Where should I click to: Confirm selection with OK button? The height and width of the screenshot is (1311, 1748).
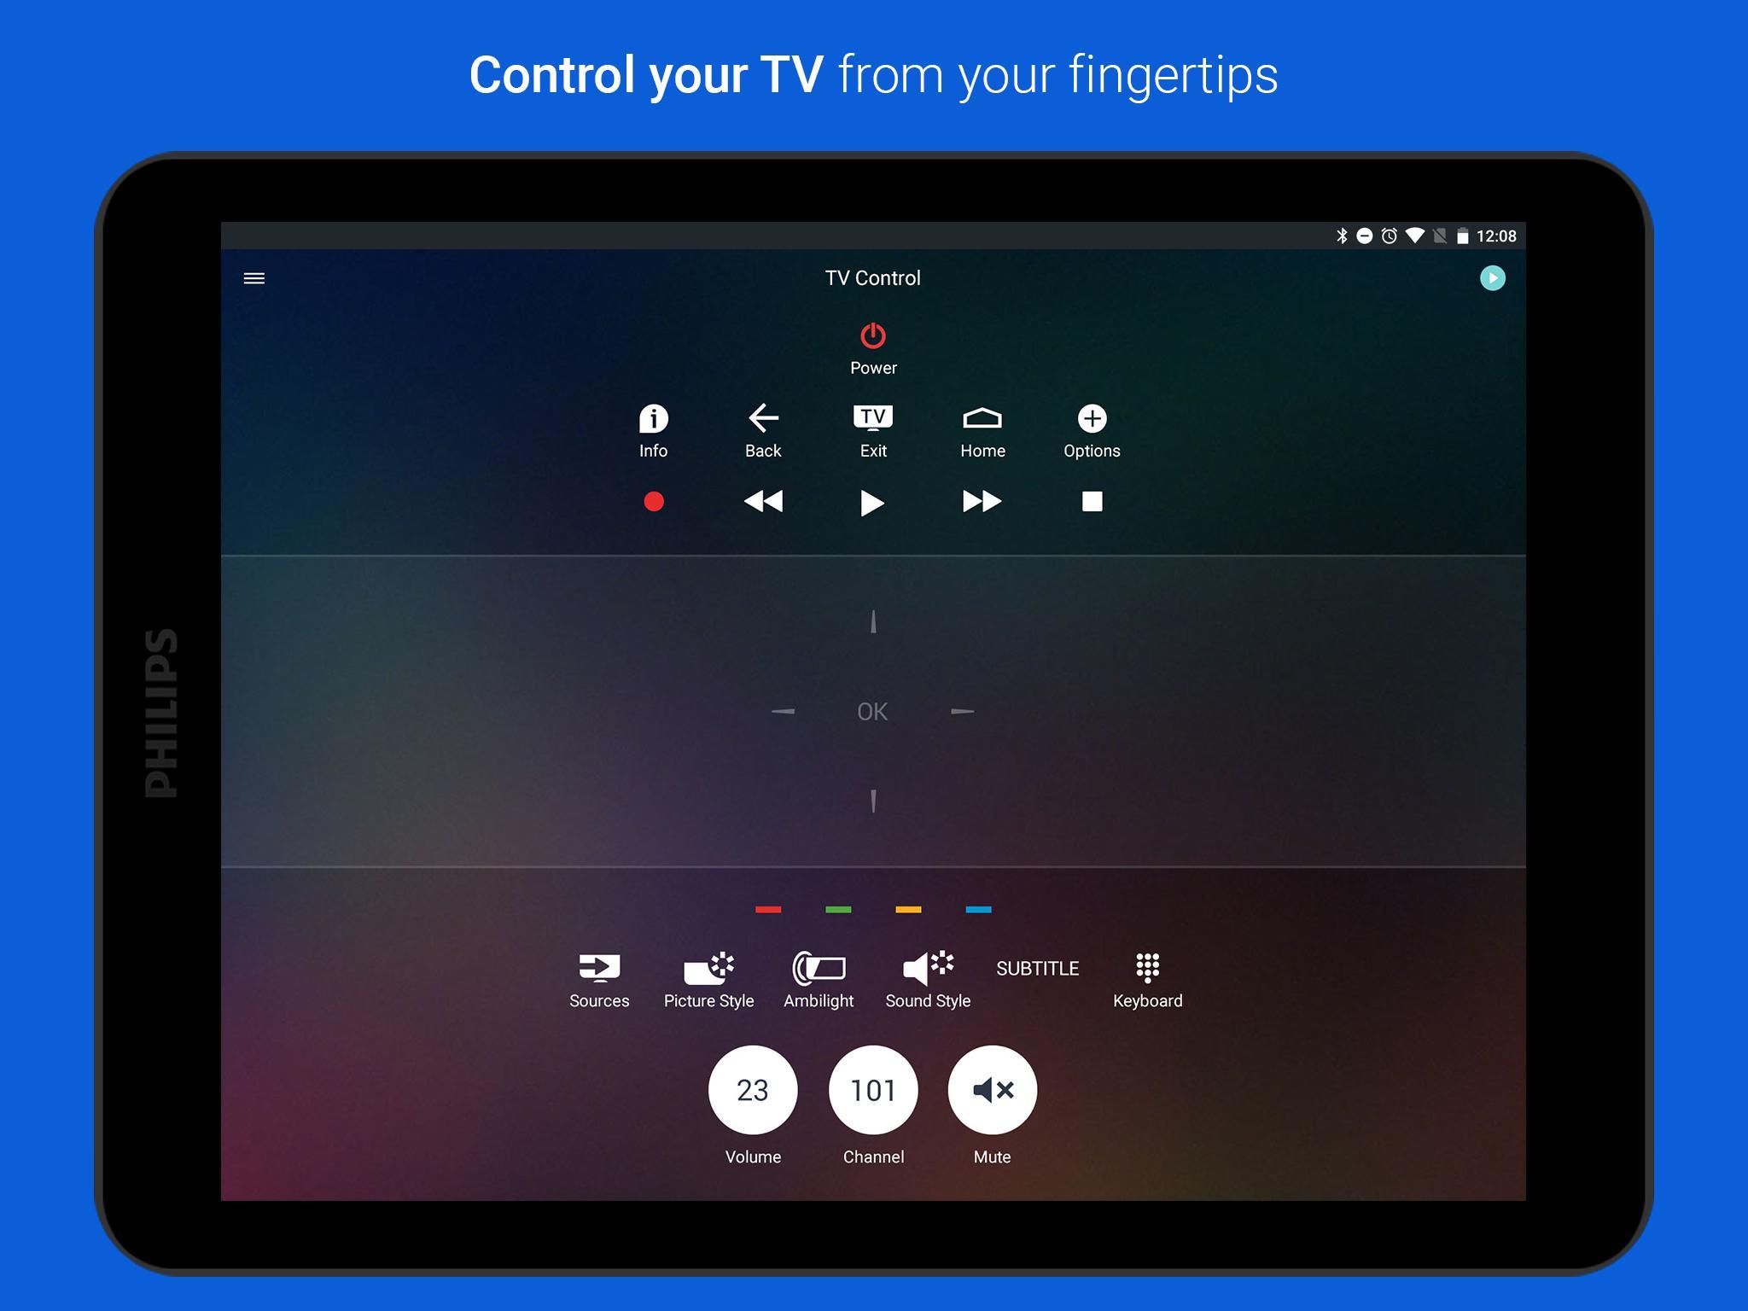[x=871, y=712]
